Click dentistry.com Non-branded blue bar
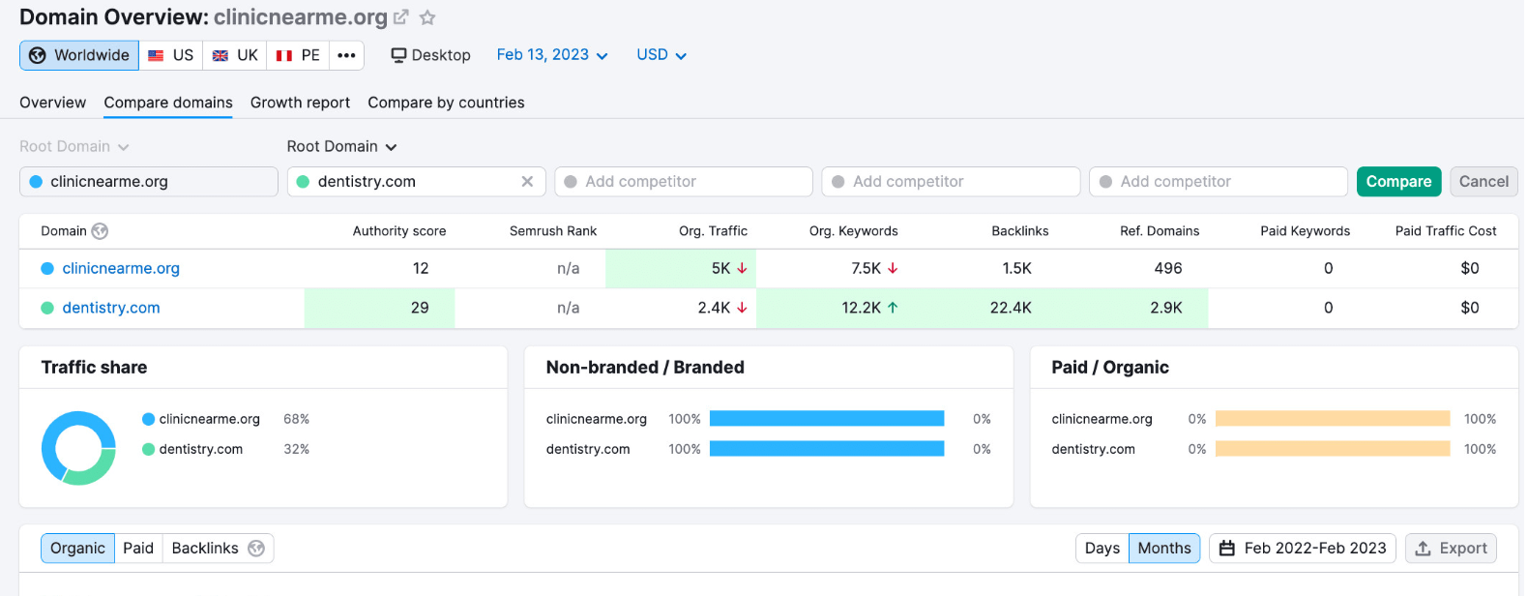The height and width of the screenshot is (596, 1528). [827, 448]
